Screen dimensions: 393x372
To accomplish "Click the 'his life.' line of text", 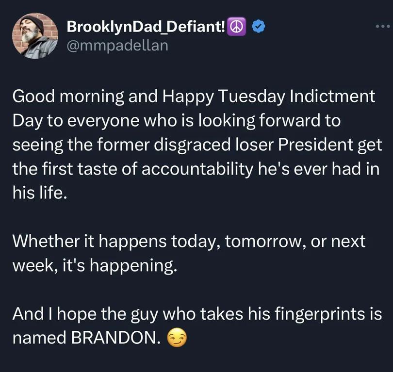I will [x=40, y=193].
